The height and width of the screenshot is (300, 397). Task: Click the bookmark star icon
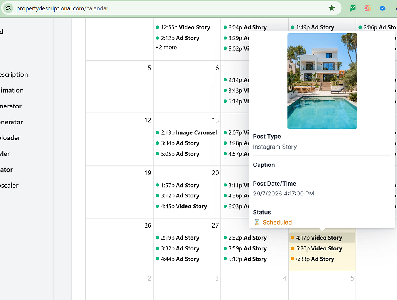point(331,8)
